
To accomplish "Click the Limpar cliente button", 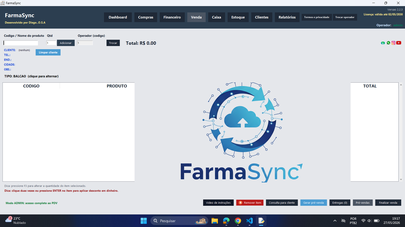I will coord(48,52).
